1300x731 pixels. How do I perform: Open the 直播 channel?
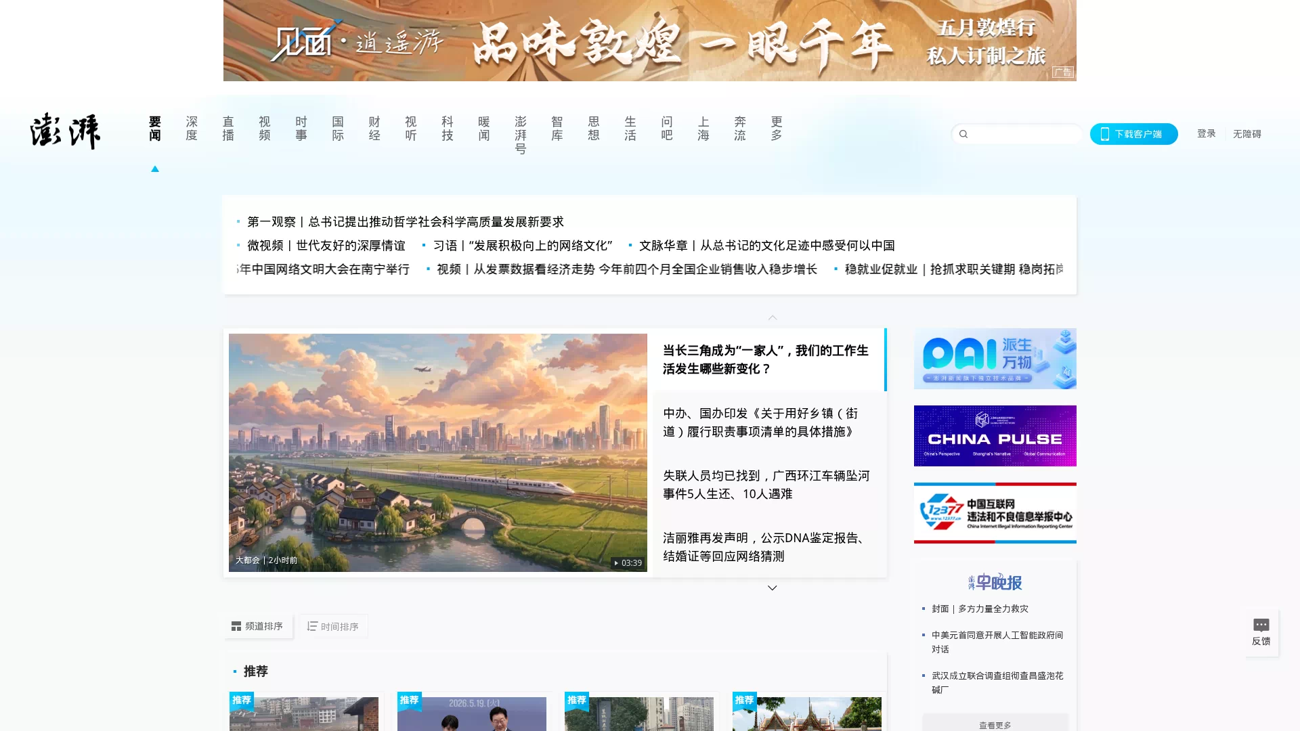click(228, 129)
